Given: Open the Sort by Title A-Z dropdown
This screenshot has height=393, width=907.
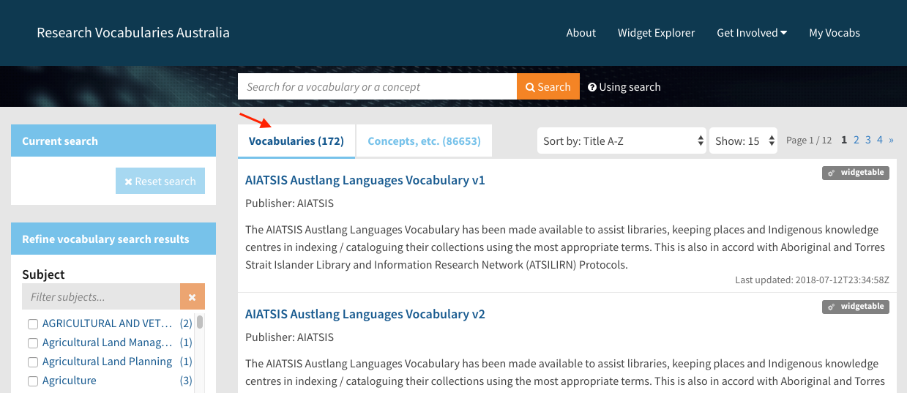Looking at the screenshot, I should 622,141.
